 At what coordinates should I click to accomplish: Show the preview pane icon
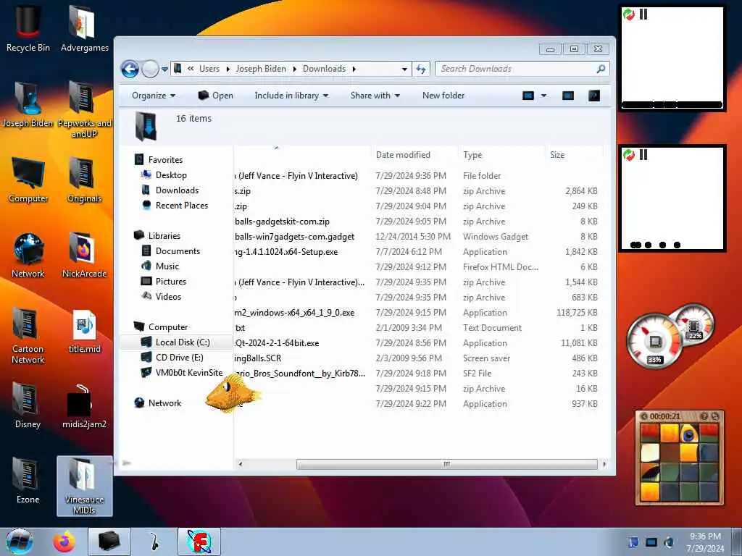pos(568,96)
